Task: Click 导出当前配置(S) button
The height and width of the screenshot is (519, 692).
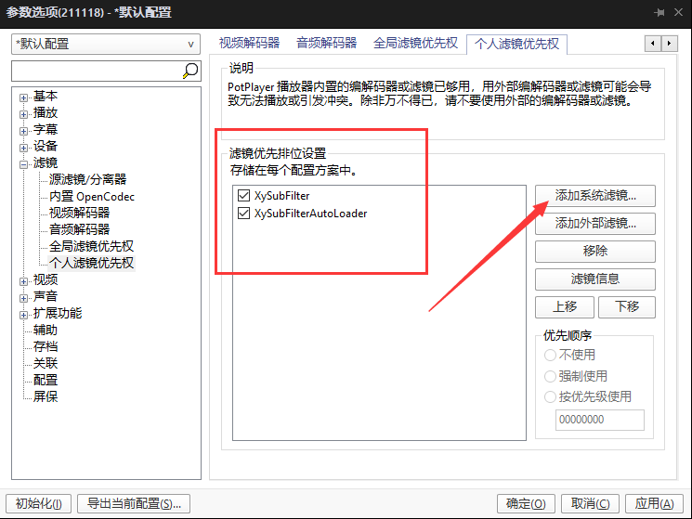Action: 134,503
